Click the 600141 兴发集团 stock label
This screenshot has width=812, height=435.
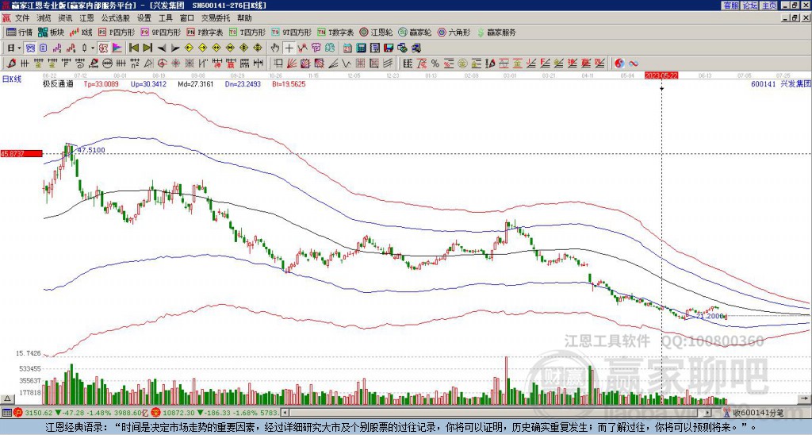coord(780,84)
